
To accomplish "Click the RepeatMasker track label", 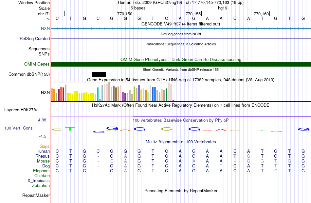I will coord(36,195).
